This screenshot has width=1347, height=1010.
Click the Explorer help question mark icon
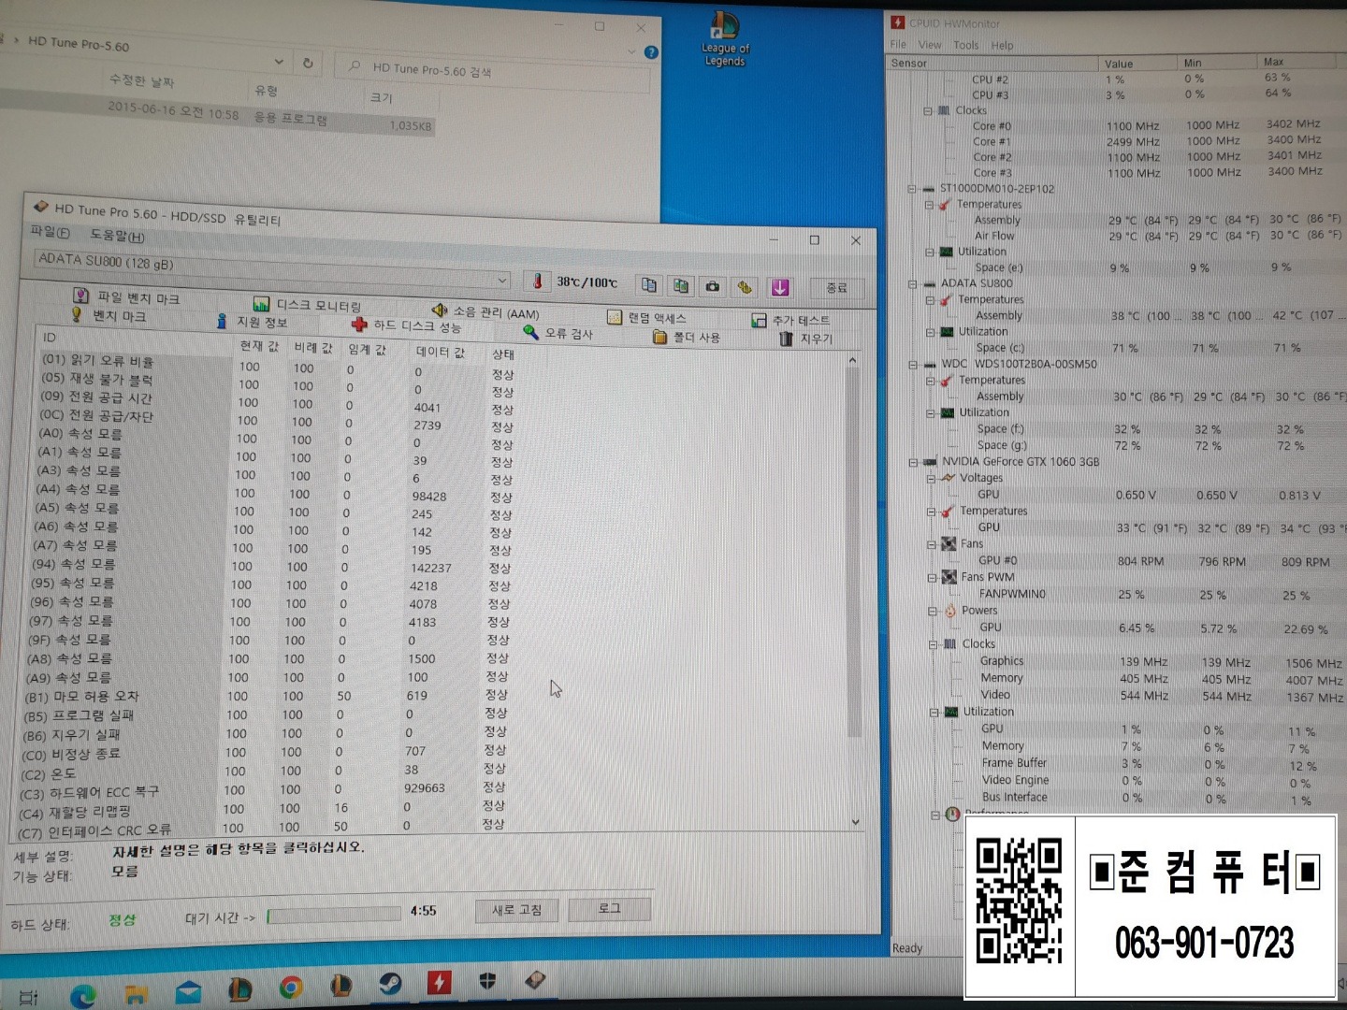(x=651, y=52)
